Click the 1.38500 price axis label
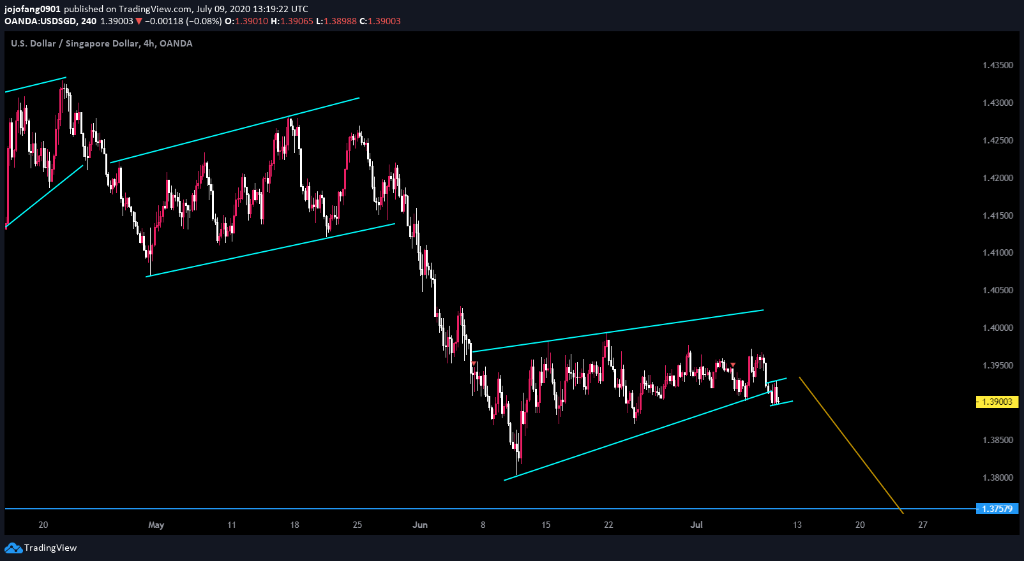The height and width of the screenshot is (561, 1024). [x=998, y=440]
